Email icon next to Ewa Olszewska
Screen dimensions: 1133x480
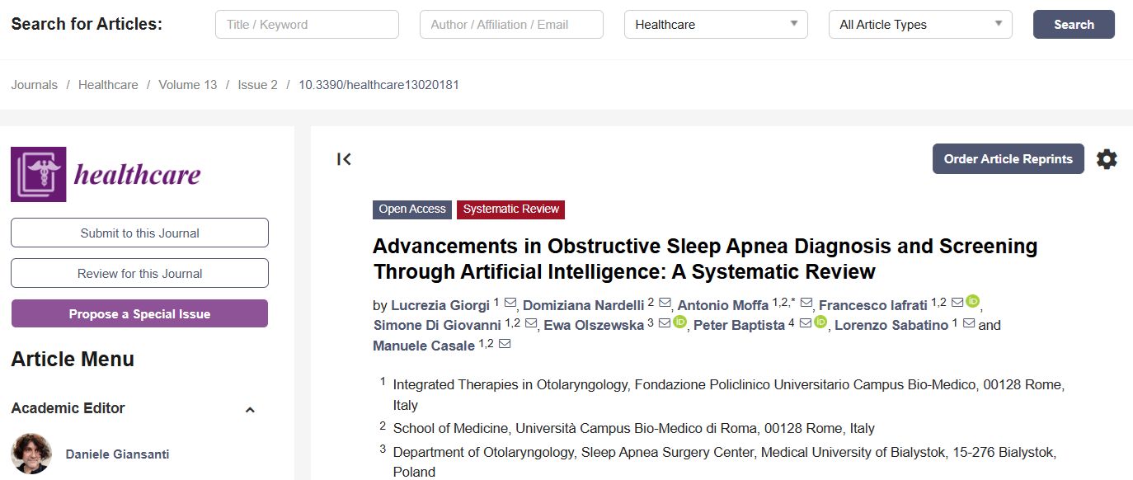tap(664, 323)
